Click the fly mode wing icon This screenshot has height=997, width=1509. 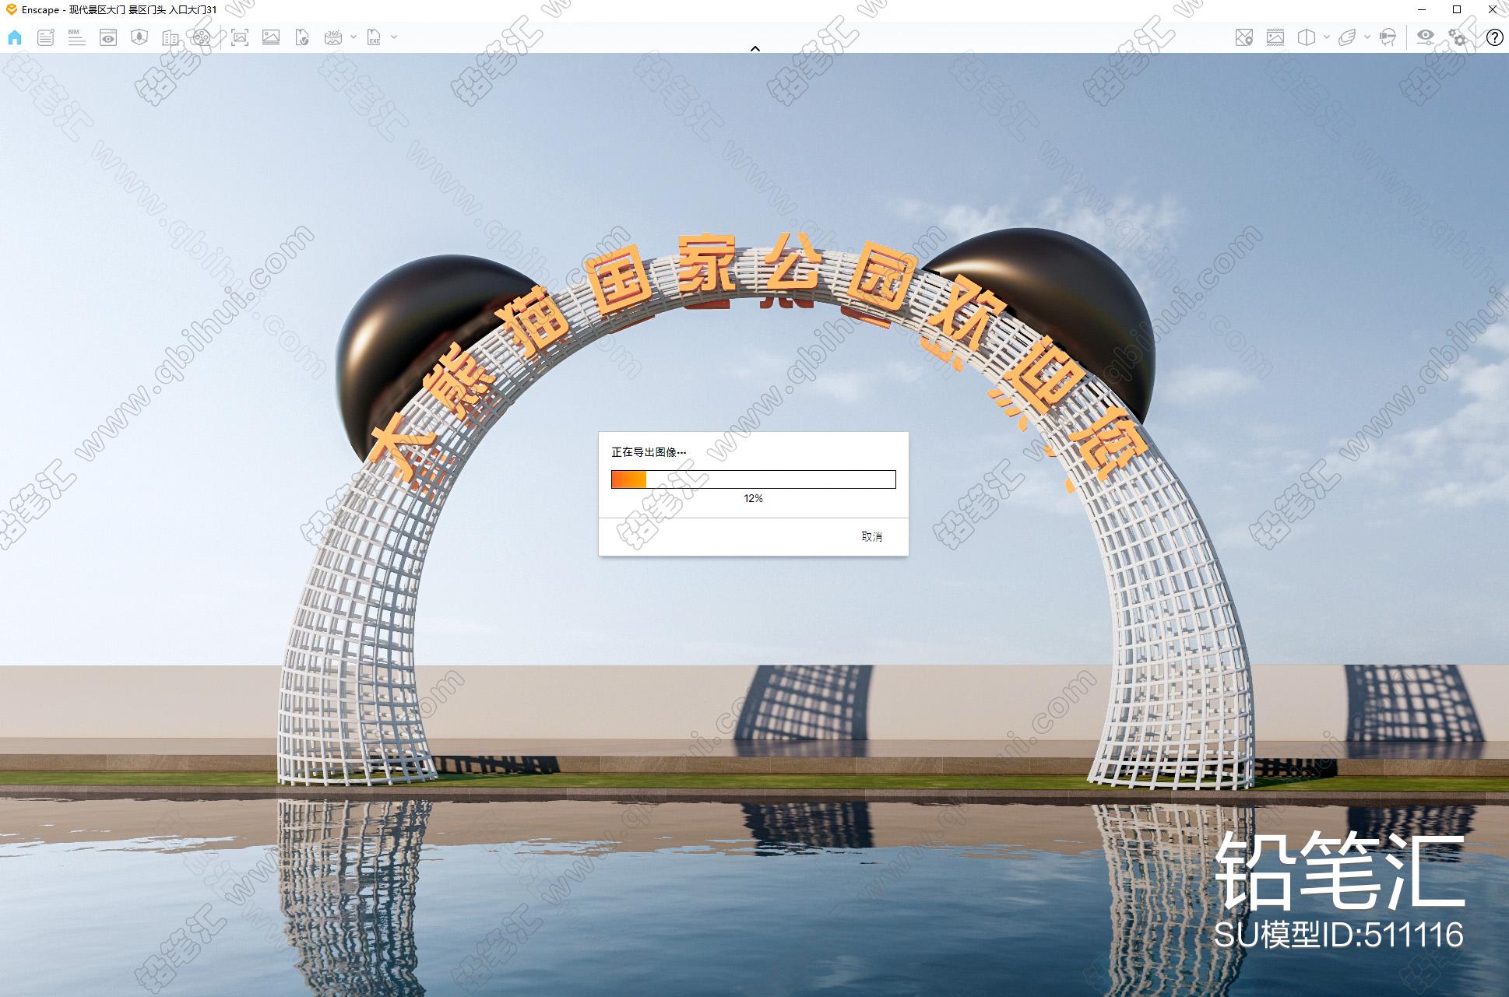1347,37
